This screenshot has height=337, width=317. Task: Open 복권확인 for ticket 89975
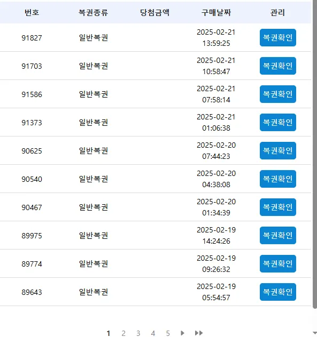tap(277, 235)
